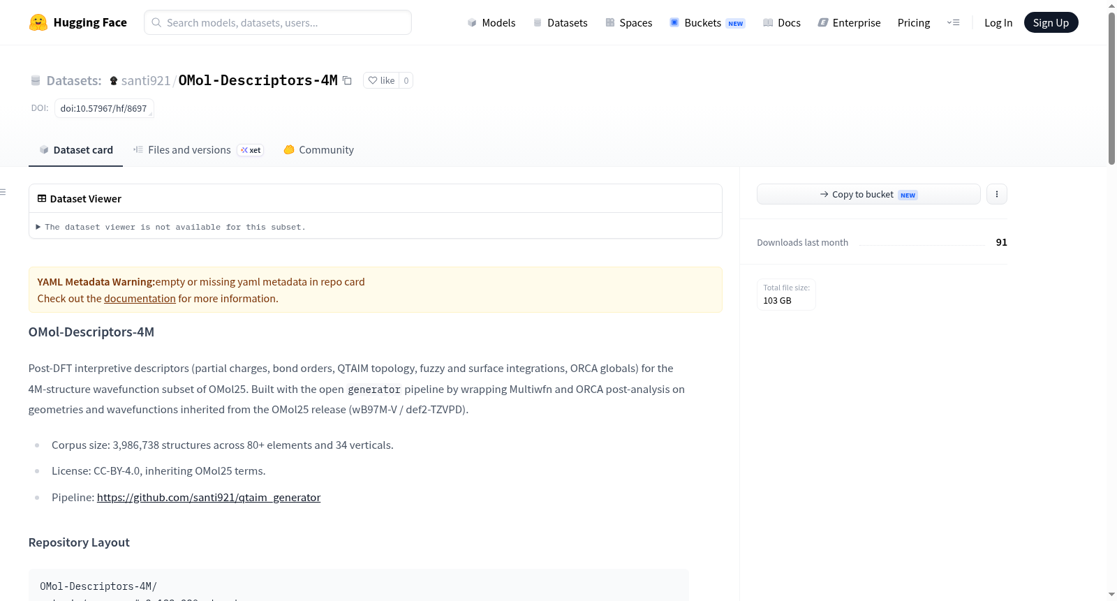This screenshot has width=1117, height=601.
Task: Focus the search models, datasets, users field
Action: click(x=278, y=22)
